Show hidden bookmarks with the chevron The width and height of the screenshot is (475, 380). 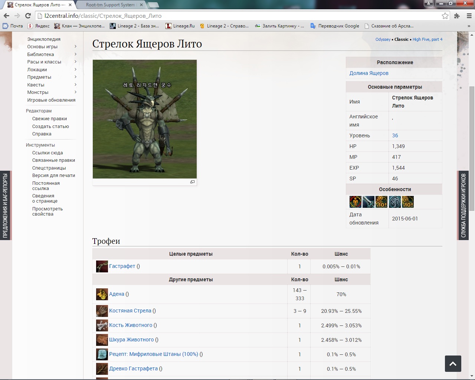[x=469, y=26]
